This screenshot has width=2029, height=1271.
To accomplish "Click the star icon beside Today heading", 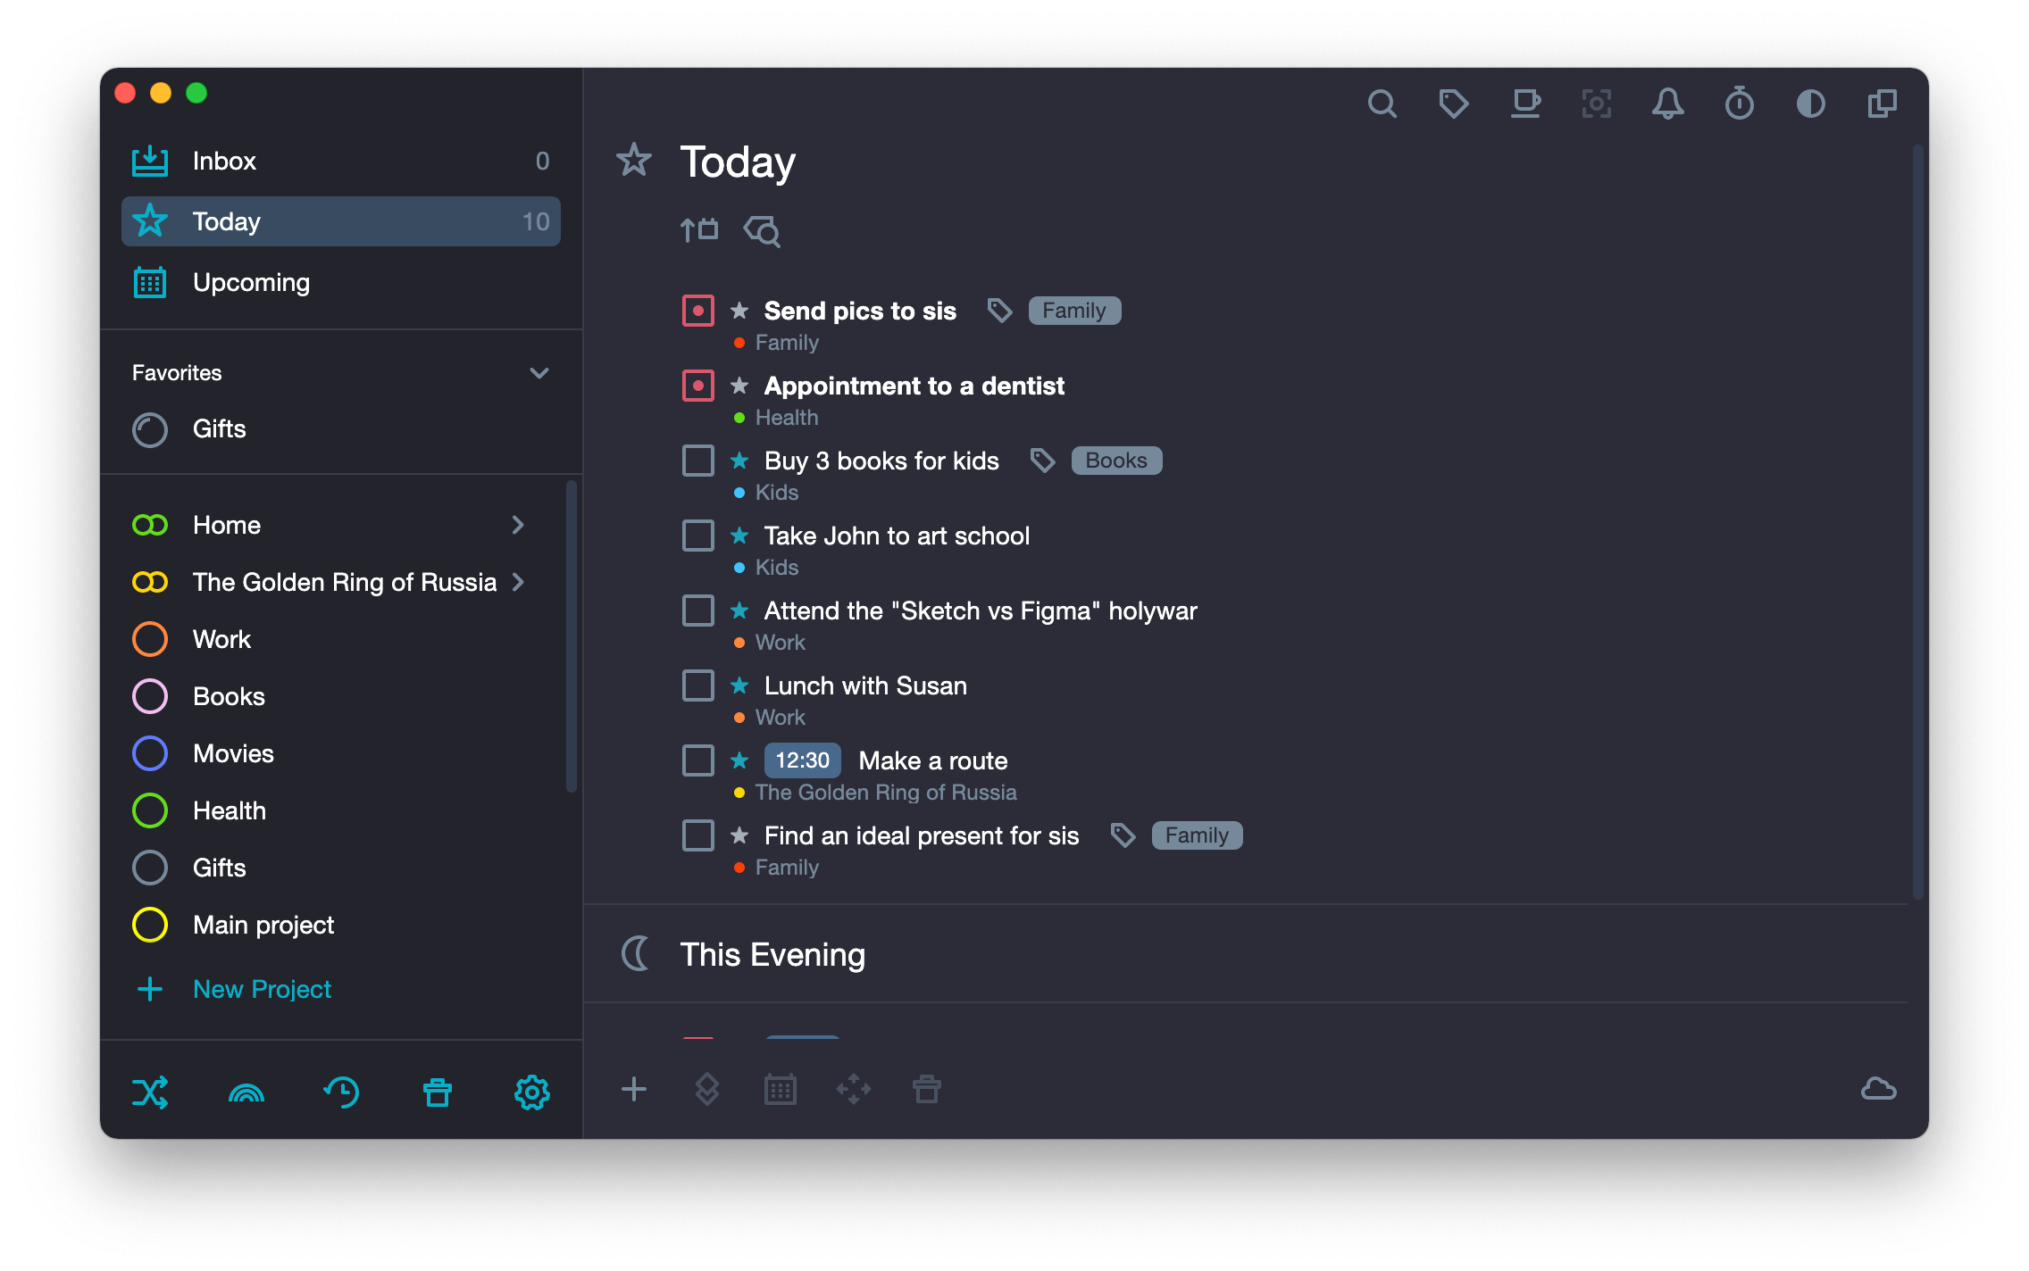I will pos(634,161).
